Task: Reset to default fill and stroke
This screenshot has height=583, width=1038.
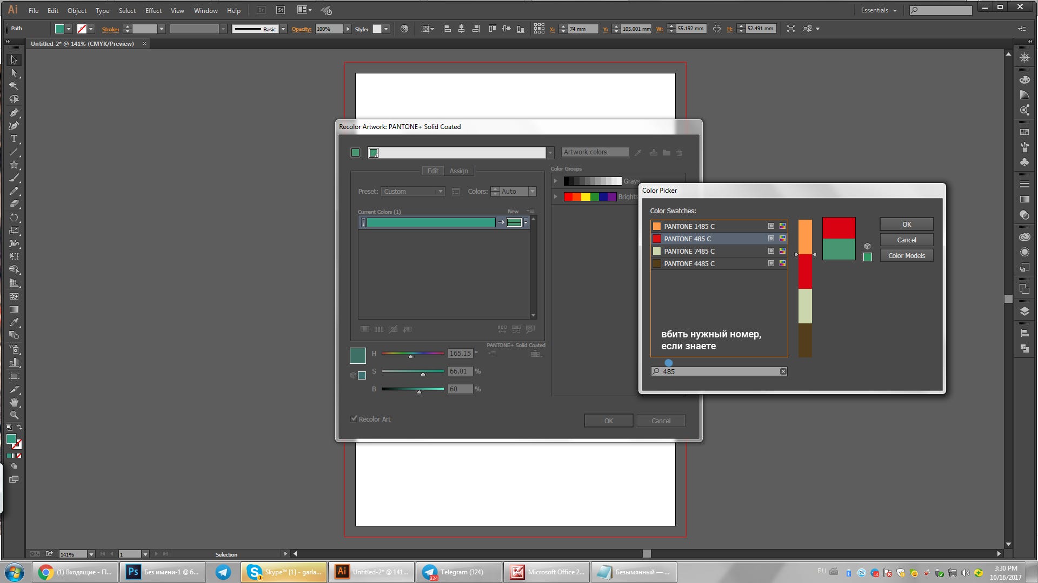Action: click(9, 427)
